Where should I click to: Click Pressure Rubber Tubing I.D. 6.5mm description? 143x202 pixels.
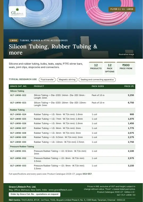tap(60, 152)
